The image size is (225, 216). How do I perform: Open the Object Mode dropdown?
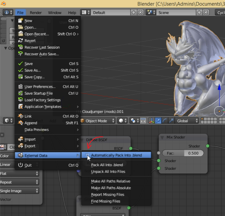(x=98, y=121)
